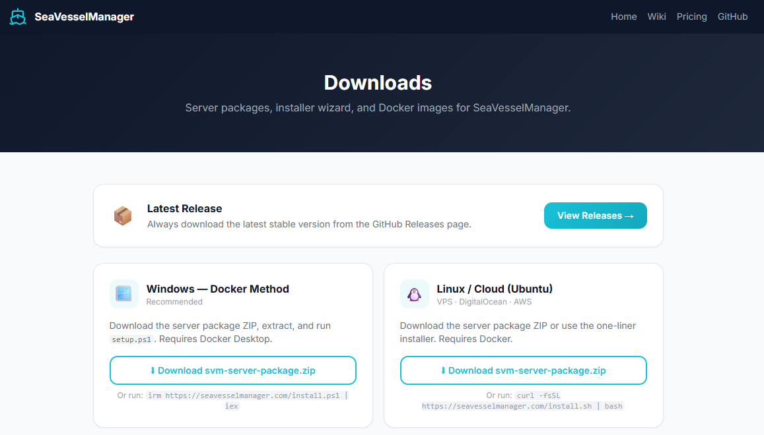Download svm-server-package.zip for Linux / Cloud
764x435 pixels.
[523, 370]
